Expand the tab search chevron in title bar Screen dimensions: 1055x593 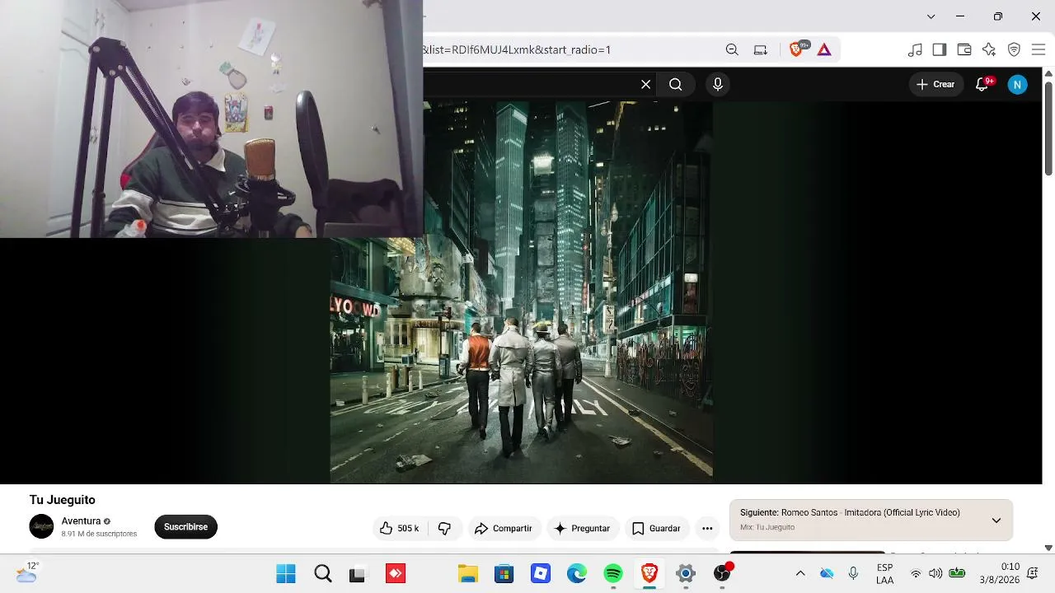pyautogui.click(x=931, y=16)
